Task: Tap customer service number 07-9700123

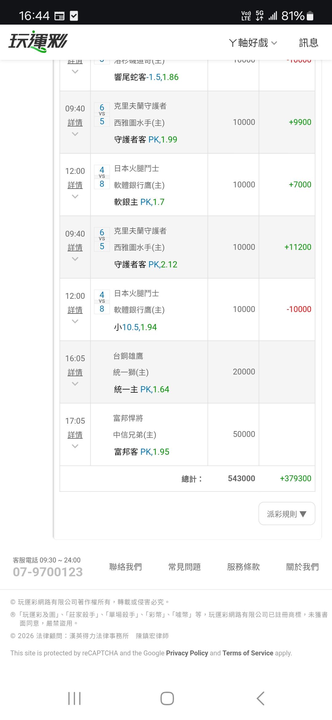Action: 48,572
